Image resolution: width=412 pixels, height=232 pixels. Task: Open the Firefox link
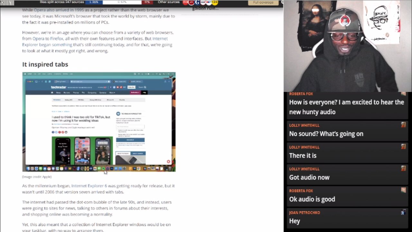(57, 39)
